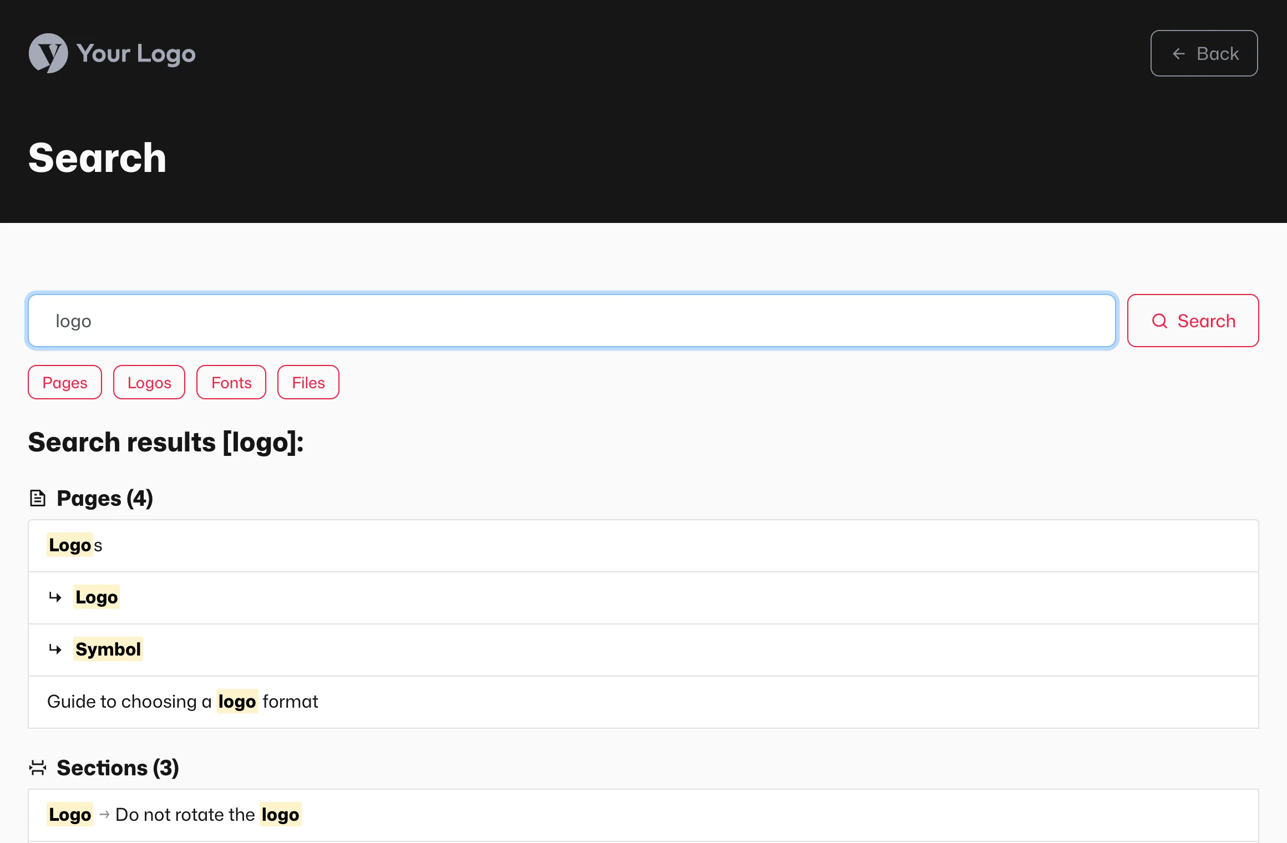Screen dimensions: 1287x843
Task: Click the 'Pages (4)' heading
Action: pos(105,498)
